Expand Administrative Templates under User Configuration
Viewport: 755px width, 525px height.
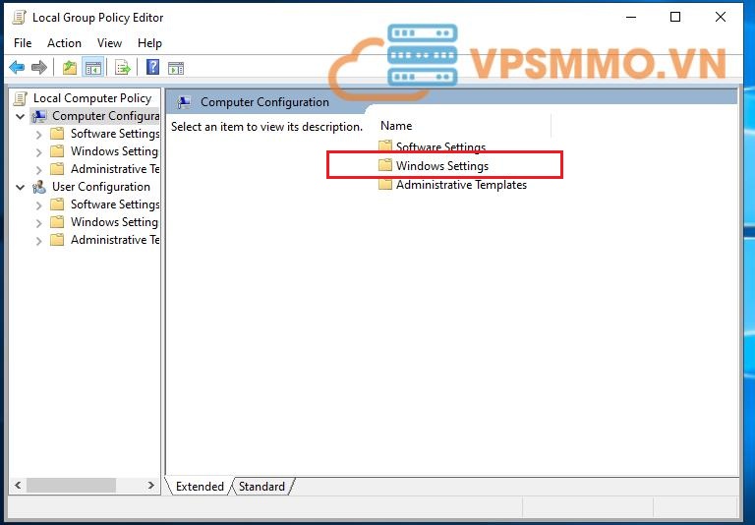[38, 240]
